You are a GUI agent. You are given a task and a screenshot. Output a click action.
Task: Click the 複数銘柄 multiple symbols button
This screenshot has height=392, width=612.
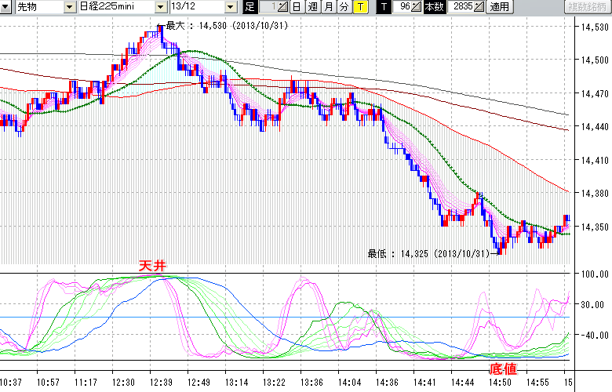click(x=588, y=7)
